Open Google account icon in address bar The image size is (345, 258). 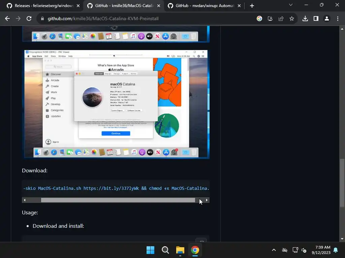259,19
